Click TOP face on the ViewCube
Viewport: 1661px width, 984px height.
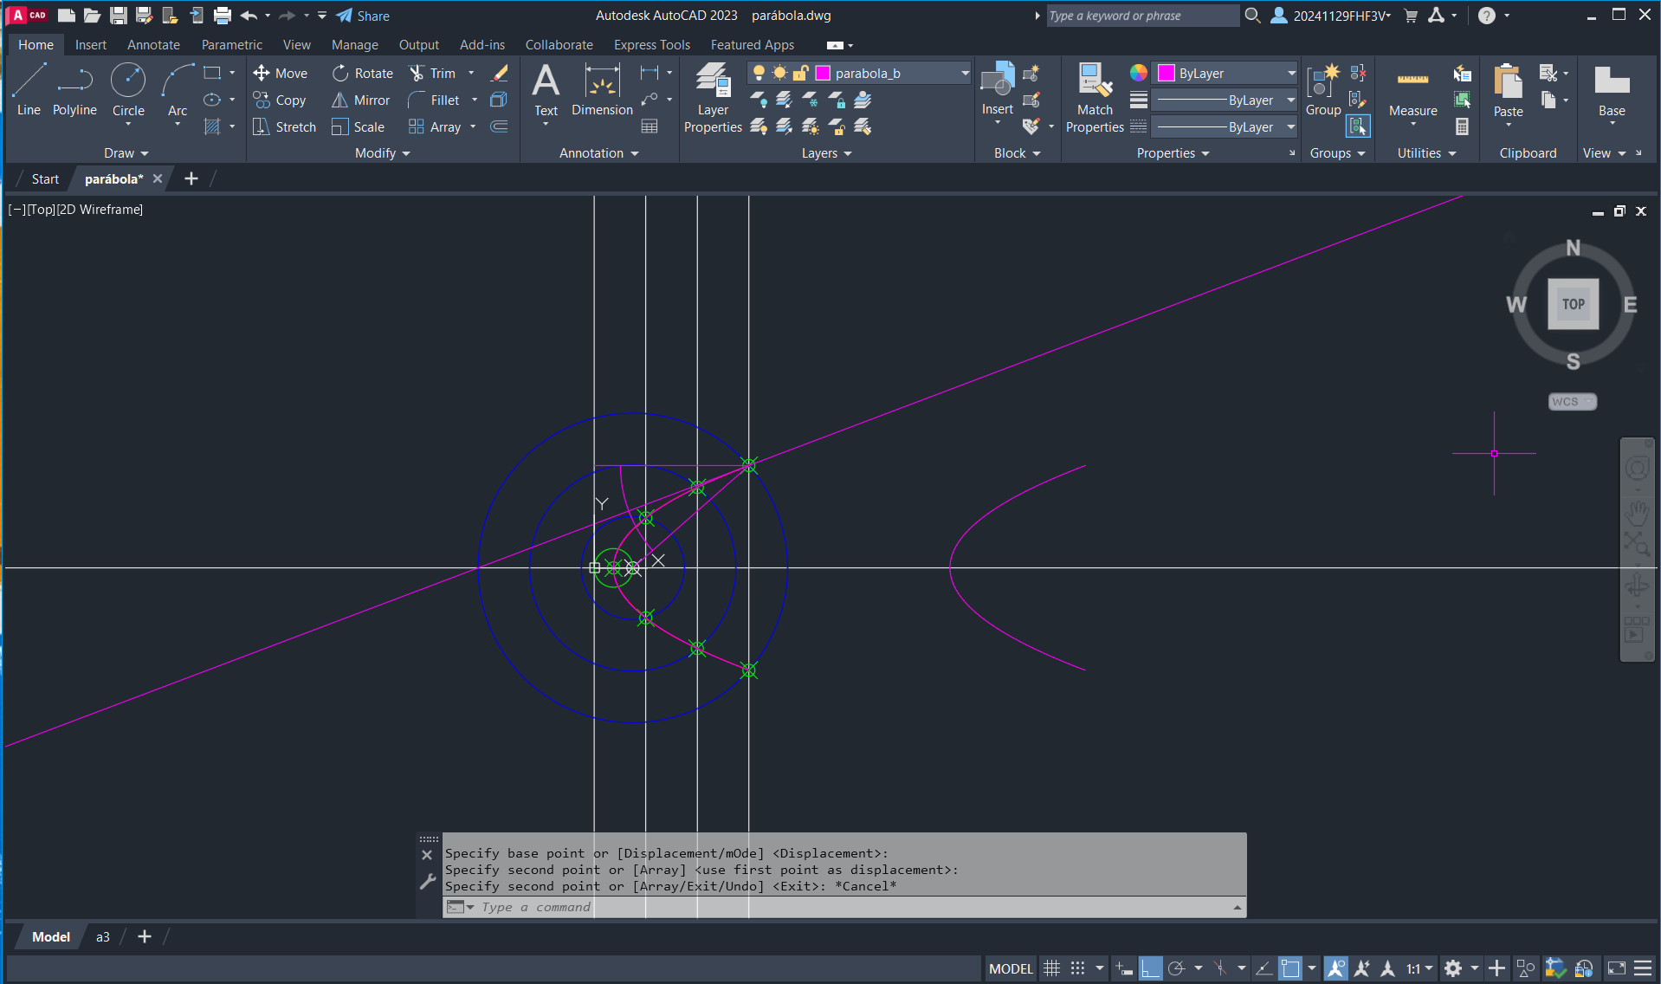coord(1573,304)
